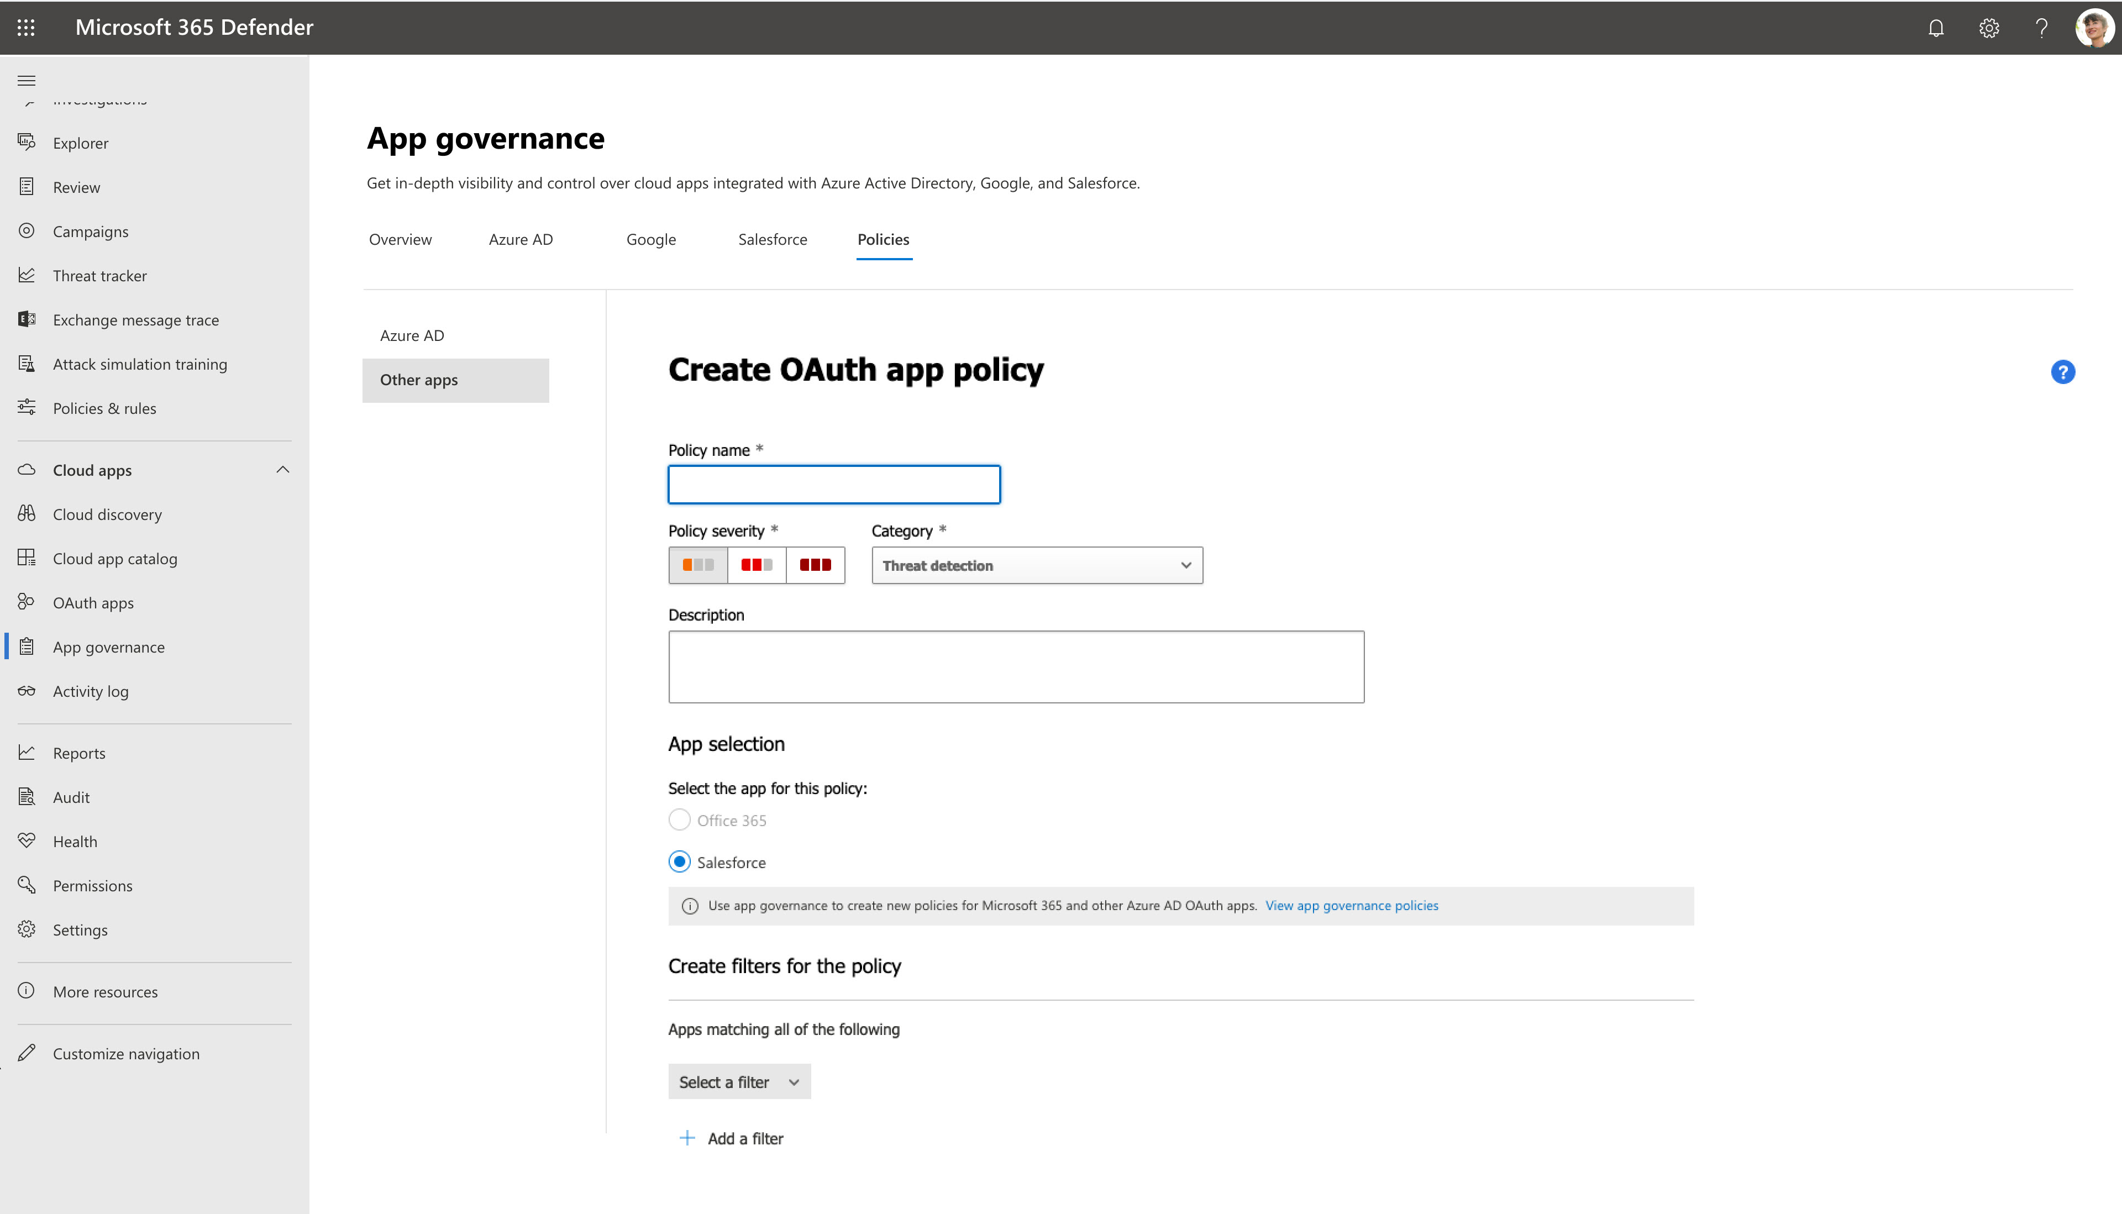
Task: Select the Salesforce radio button
Action: [679, 861]
